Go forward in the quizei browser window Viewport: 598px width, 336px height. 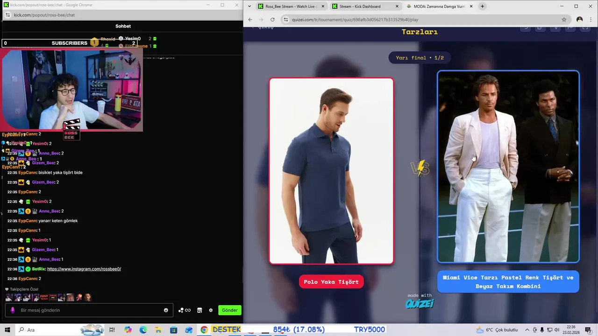tap(261, 20)
